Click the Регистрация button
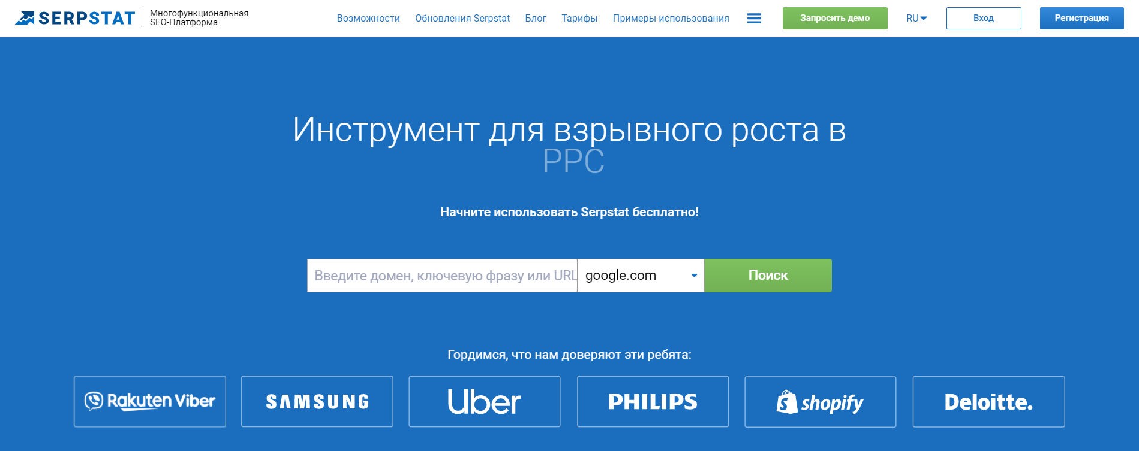This screenshot has width=1139, height=451. coord(1081,18)
